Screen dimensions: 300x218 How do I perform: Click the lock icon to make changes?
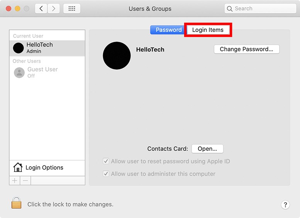(16, 203)
